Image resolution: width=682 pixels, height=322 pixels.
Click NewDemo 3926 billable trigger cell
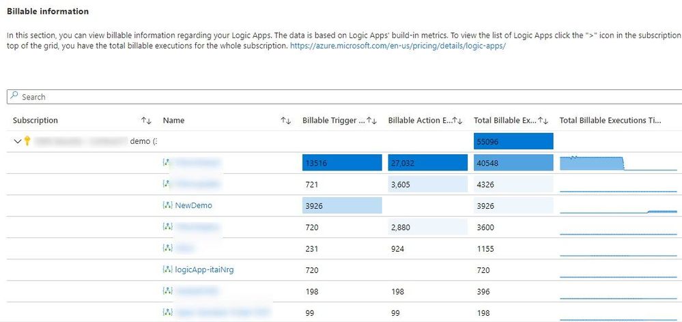point(342,205)
